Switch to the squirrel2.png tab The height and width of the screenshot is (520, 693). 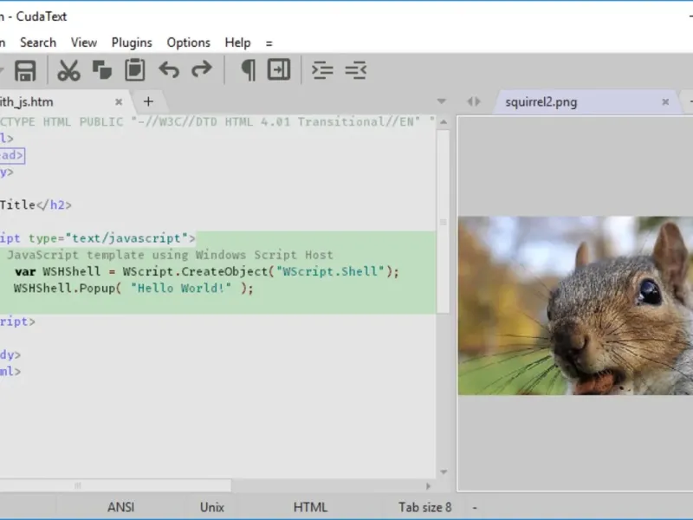click(541, 101)
